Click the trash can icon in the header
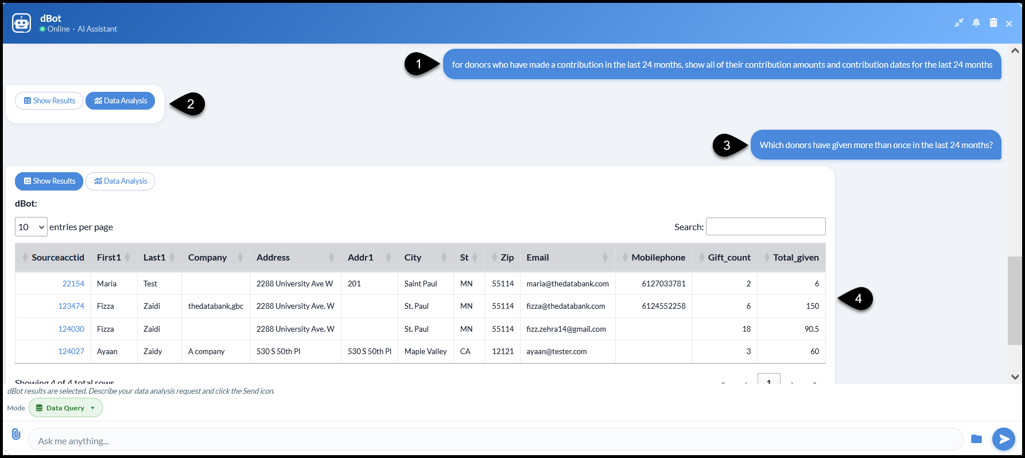This screenshot has width=1025, height=458. click(x=993, y=23)
